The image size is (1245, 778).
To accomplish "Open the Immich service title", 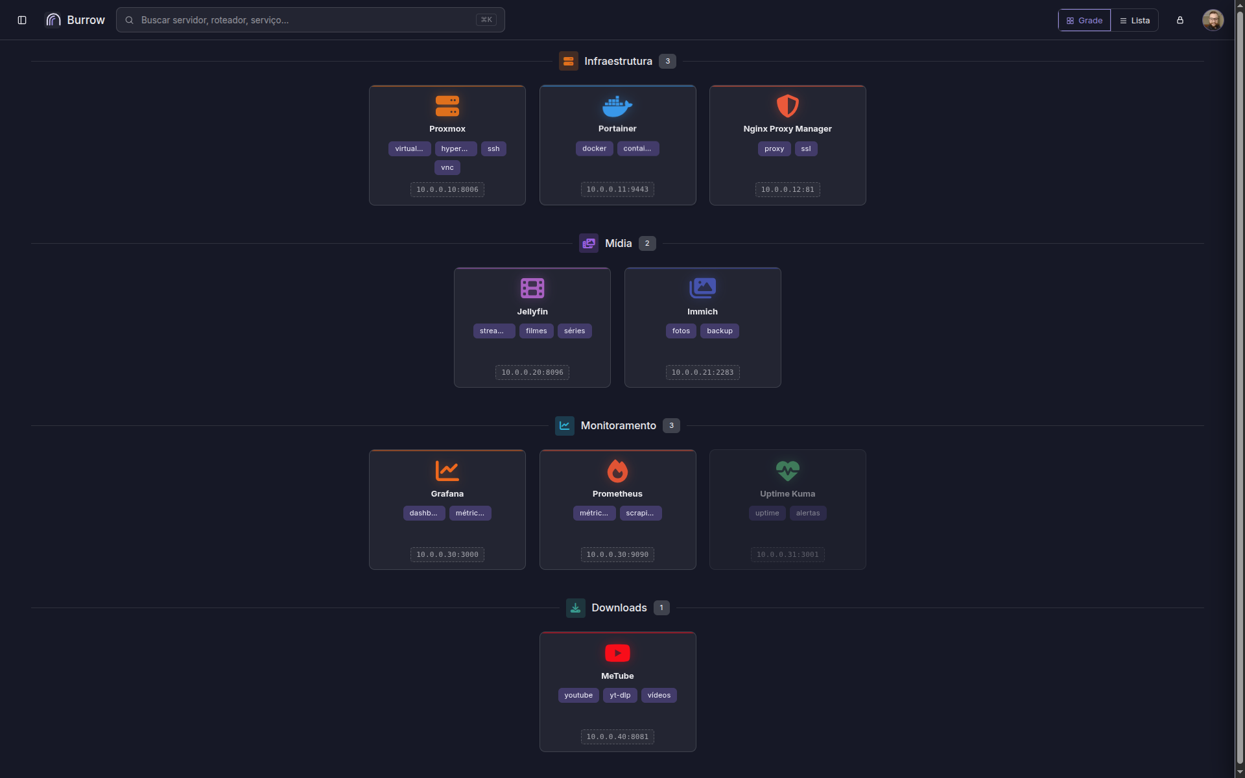I will (x=702, y=312).
